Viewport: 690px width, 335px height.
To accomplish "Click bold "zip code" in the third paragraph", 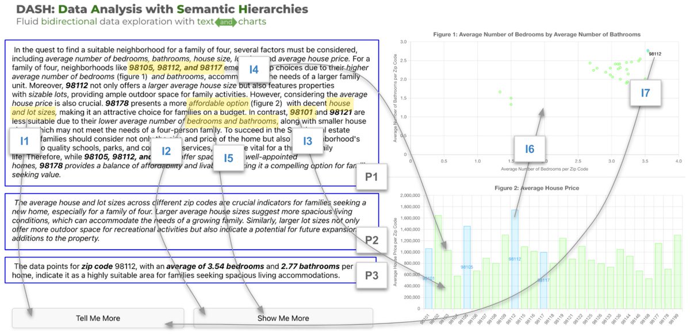I will coord(97,267).
